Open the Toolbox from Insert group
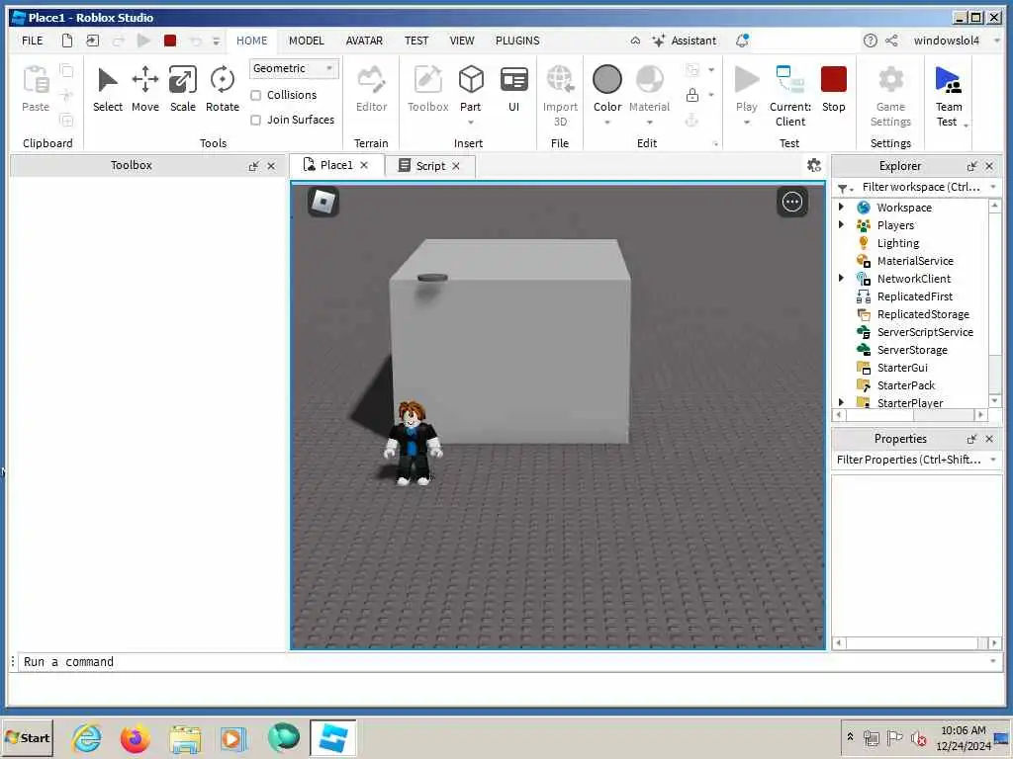 tap(427, 89)
